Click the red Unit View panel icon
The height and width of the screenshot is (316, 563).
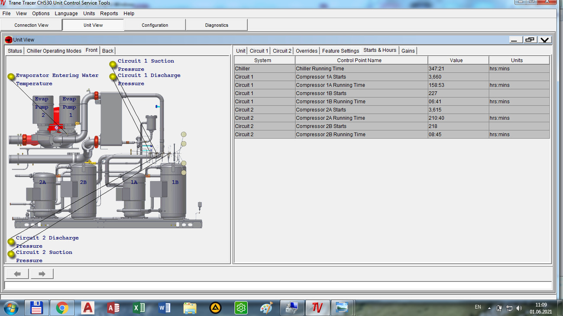click(9, 40)
